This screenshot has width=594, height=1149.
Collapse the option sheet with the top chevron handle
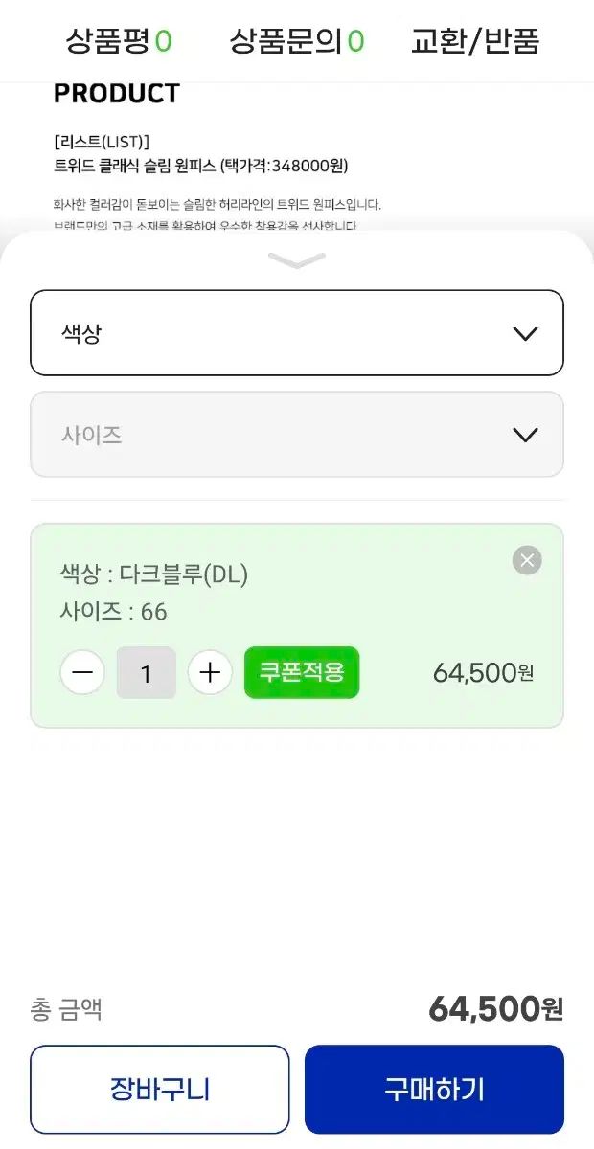click(x=297, y=260)
